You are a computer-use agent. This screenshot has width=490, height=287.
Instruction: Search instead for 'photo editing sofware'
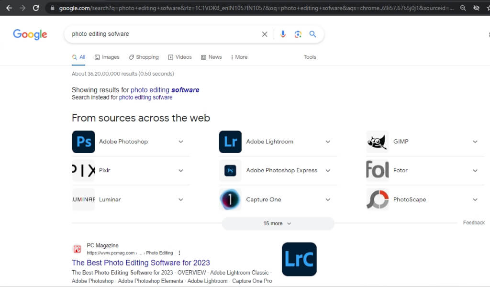[x=145, y=98]
